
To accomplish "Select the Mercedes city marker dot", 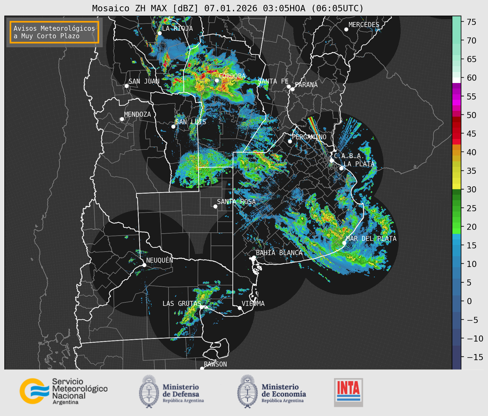I will pyautogui.click(x=346, y=30).
